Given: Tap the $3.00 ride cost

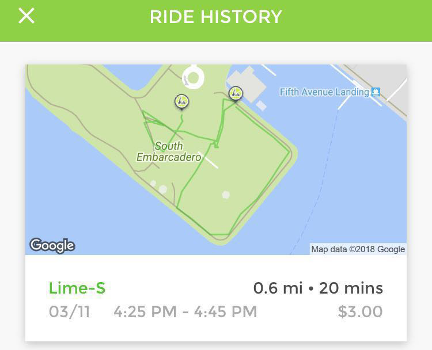Looking at the screenshot, I should 360,311.
